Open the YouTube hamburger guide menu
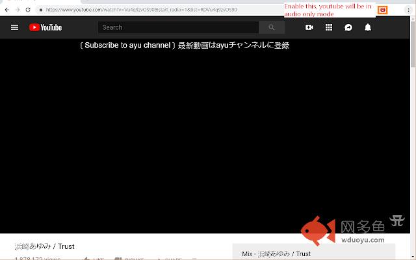 14,27
